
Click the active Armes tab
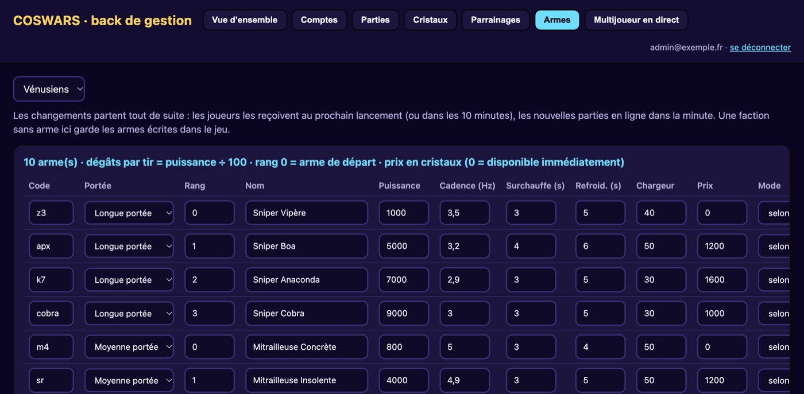[557, 20]
